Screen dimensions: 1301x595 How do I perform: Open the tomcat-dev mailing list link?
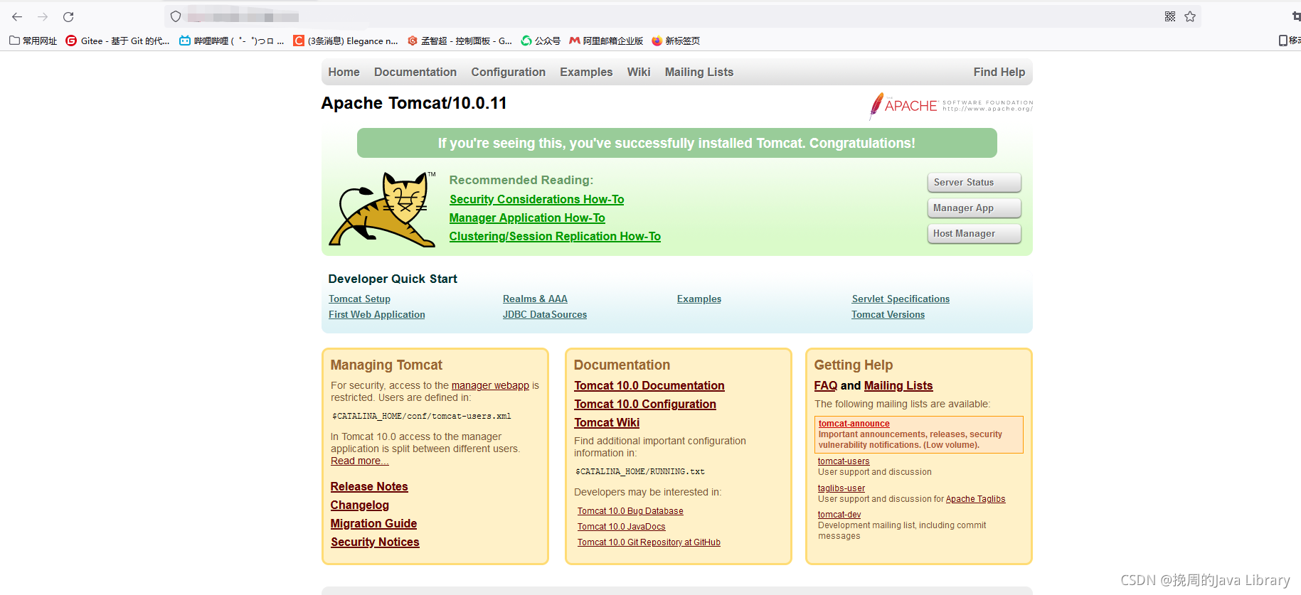[x=839, y=515]
